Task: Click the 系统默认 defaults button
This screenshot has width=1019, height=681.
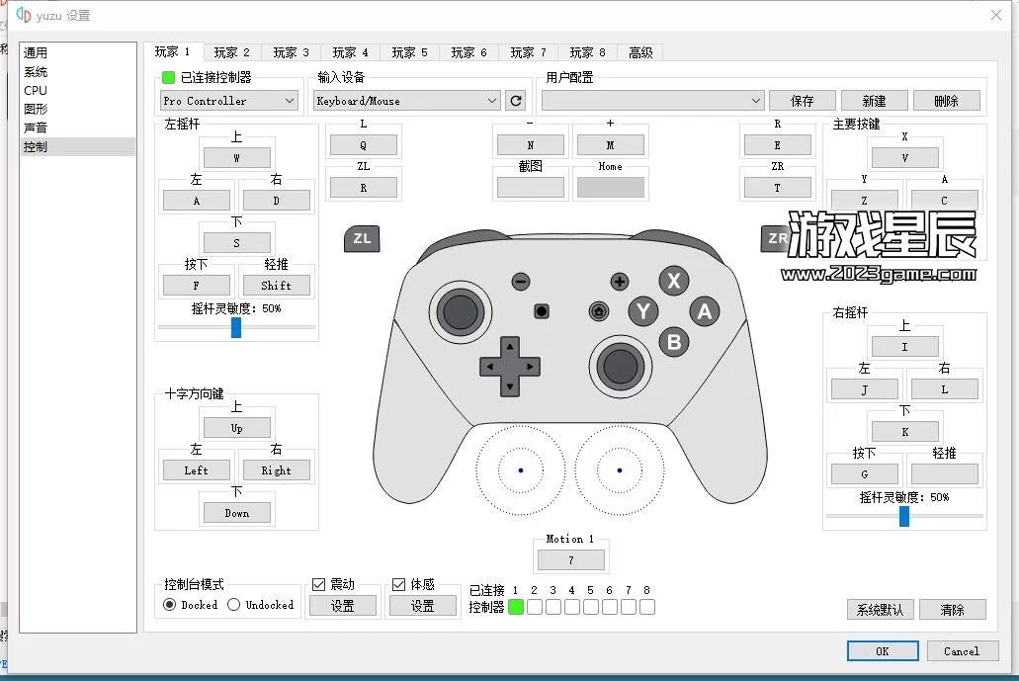Action: click(x=880, y=610)
